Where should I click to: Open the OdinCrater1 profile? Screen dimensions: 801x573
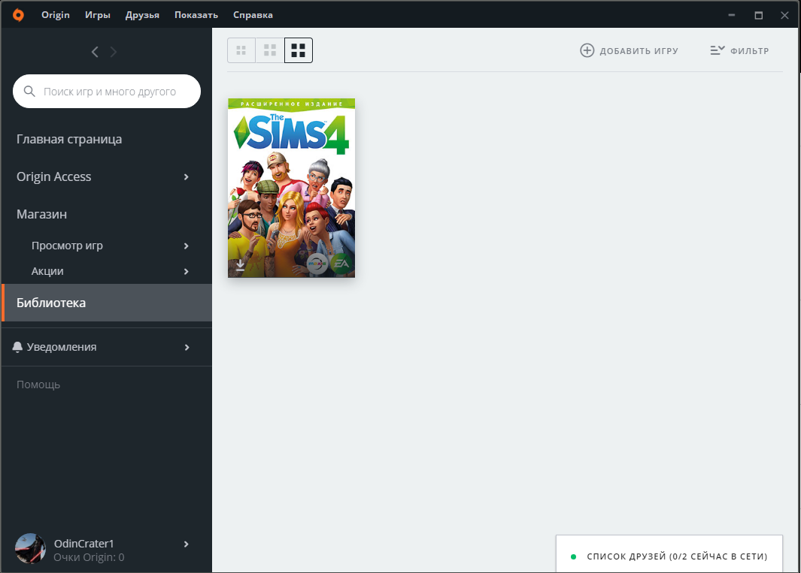(x=84, y=544)
